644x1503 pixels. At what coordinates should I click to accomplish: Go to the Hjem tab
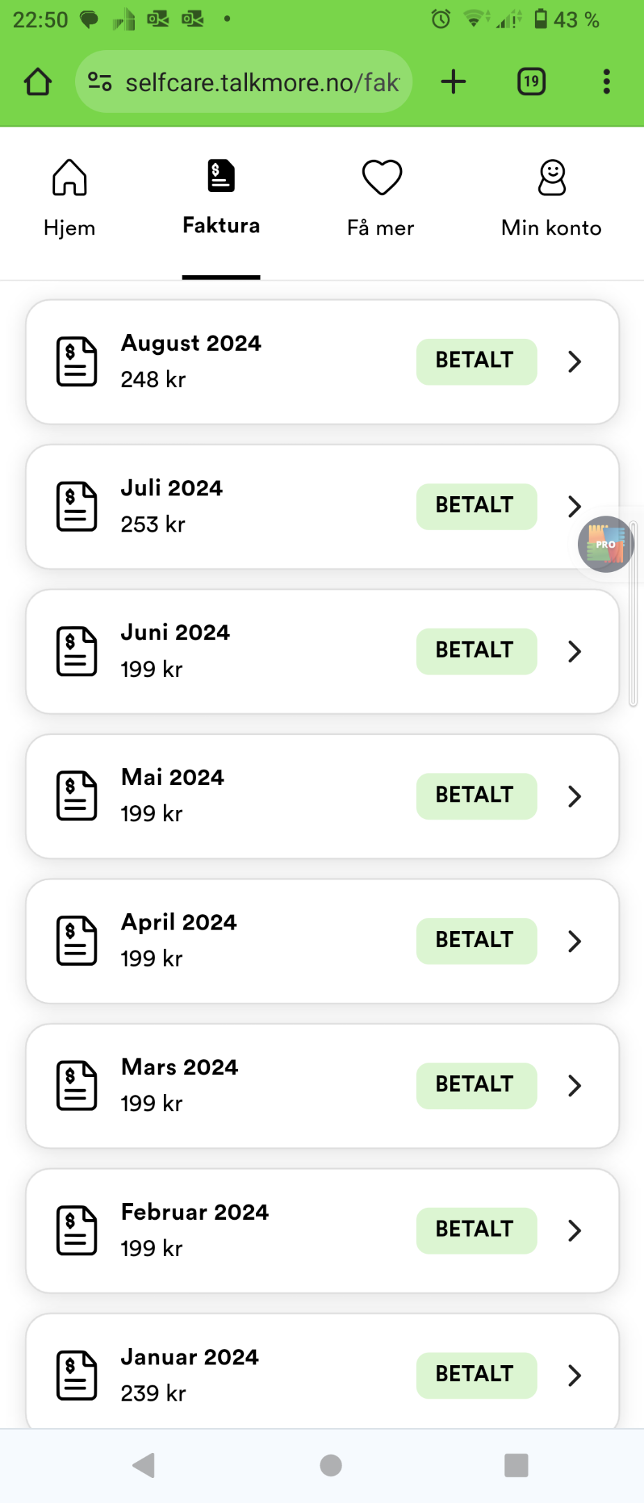point(69,199)
